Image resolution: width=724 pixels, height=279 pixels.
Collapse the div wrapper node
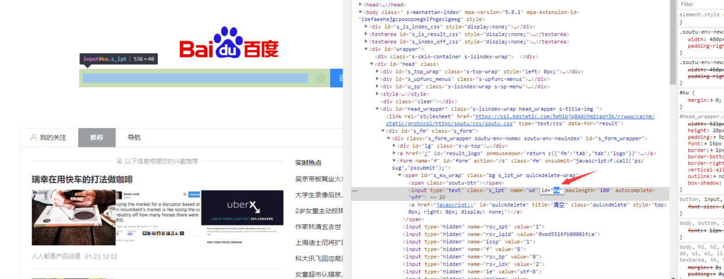point(366,49)
